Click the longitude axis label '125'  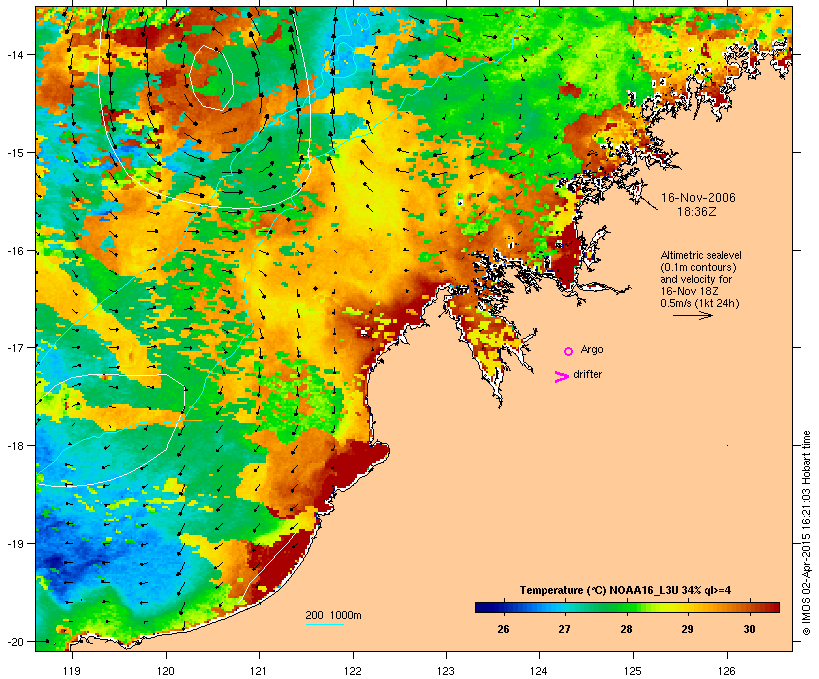coord(633,671)
